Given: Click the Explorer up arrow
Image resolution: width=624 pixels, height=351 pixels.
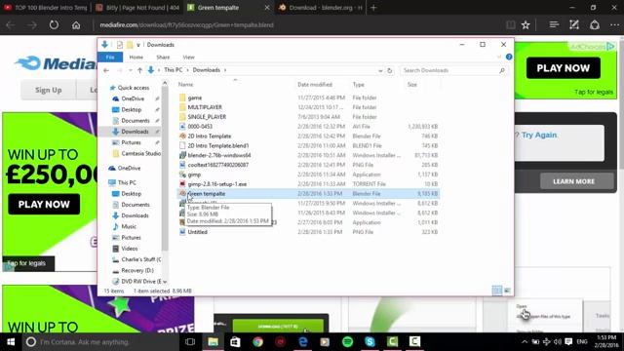Looking at the screenshot, I should point(139,70).
